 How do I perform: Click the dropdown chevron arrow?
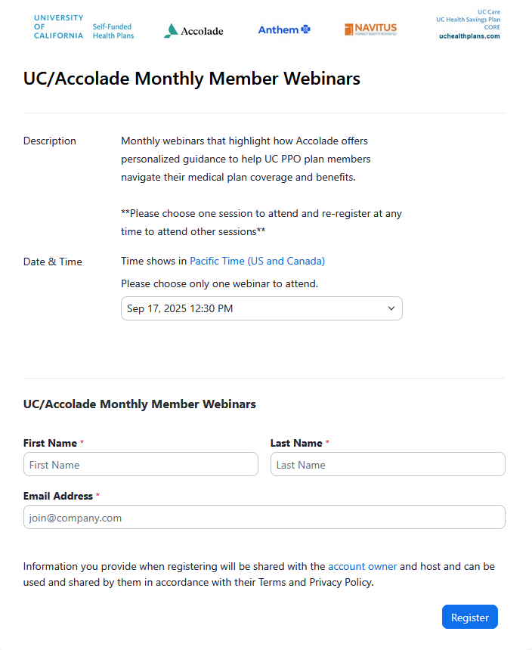[x=391, y=308]
